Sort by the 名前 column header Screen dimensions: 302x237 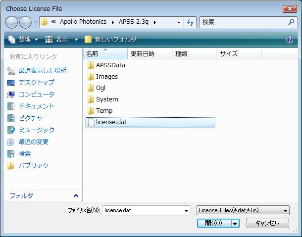(105, 53)
